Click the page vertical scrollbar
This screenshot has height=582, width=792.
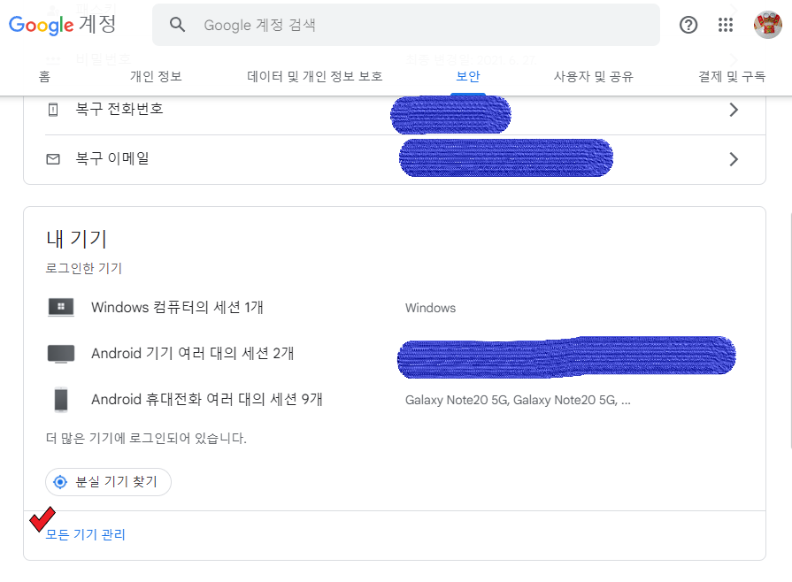(x=790, y=331)
